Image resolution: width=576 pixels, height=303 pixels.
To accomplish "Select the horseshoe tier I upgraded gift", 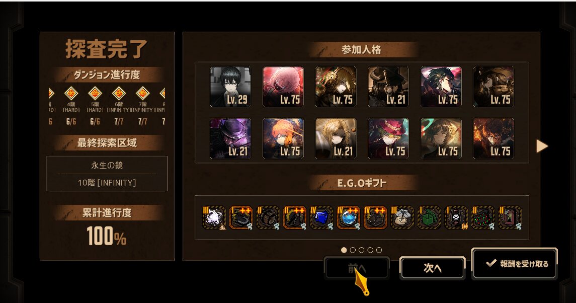I will coord(241,218).
